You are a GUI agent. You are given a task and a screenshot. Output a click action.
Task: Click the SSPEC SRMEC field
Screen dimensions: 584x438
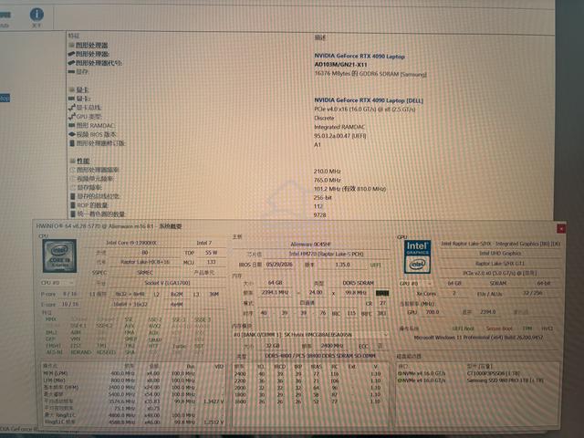145,273
